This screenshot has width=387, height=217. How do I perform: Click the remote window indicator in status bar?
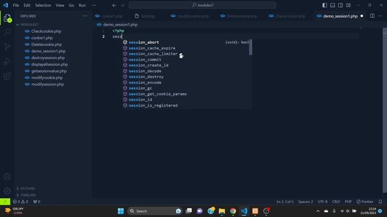[x=5, y=201]
